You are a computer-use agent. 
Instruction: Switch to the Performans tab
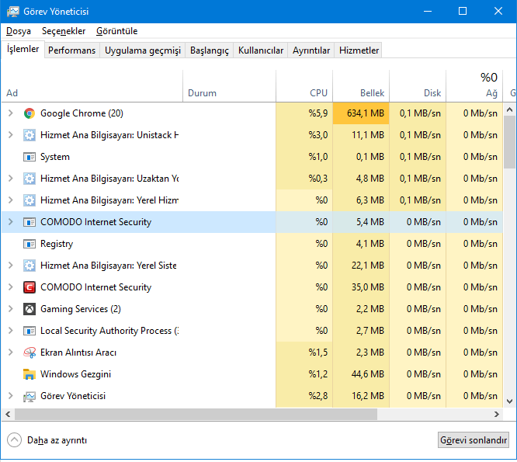pos(72,50)
